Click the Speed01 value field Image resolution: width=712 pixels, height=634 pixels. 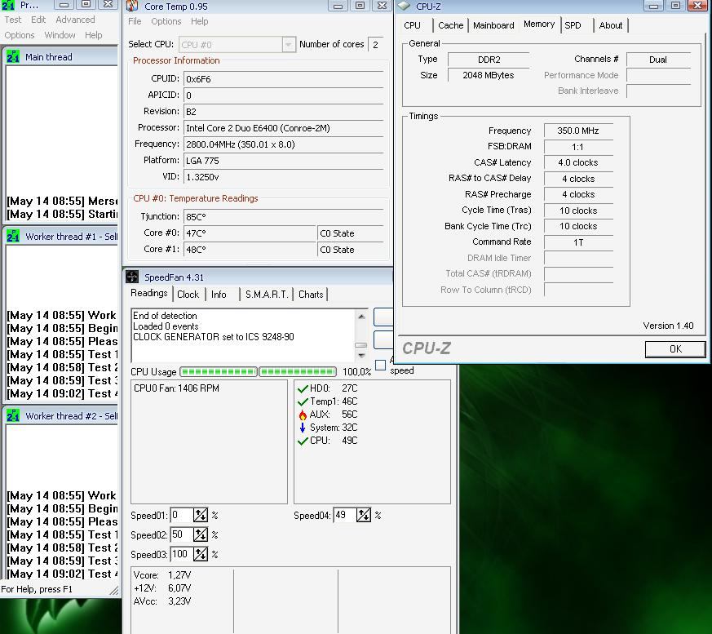(182, 515)
